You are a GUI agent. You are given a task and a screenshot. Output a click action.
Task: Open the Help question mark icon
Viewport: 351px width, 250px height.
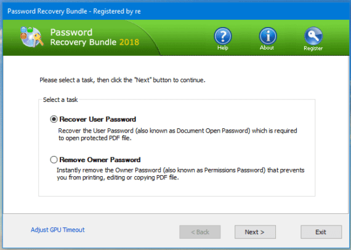223,36
